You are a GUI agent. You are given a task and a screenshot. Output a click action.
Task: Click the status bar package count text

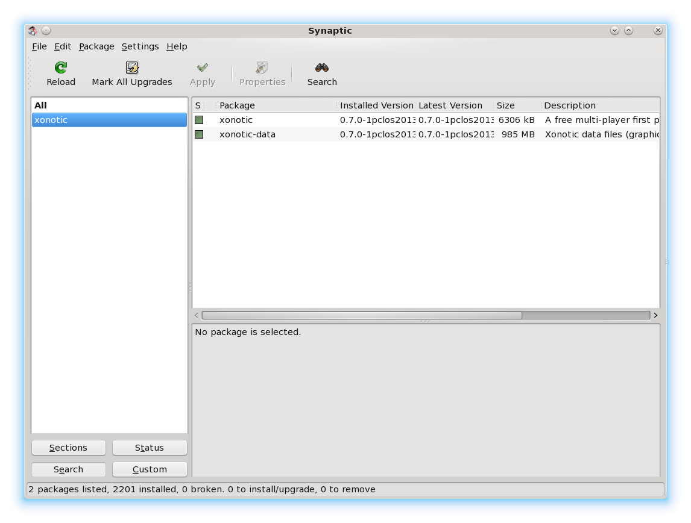coord(202,489)
